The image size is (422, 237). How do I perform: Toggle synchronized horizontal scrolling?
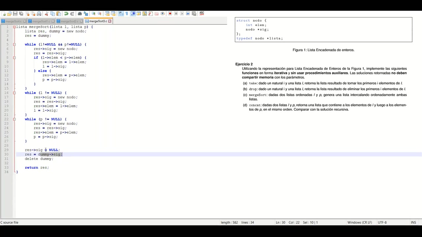tap(113, 13)
